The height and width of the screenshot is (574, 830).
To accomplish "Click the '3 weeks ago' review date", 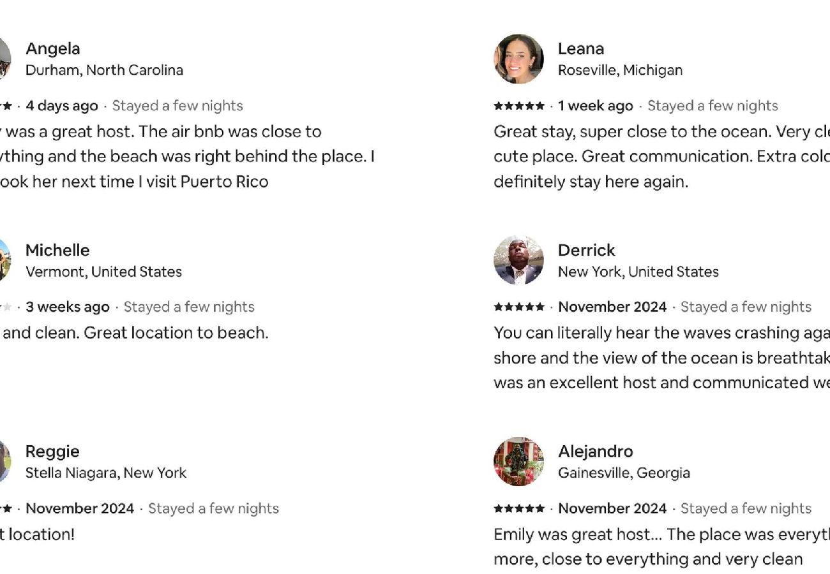I will [x=68, y=307].
